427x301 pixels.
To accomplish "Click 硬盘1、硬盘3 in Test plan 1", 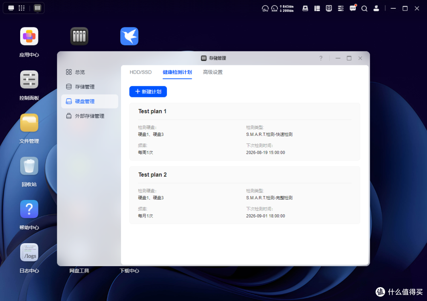I will [x=151, y=134].
